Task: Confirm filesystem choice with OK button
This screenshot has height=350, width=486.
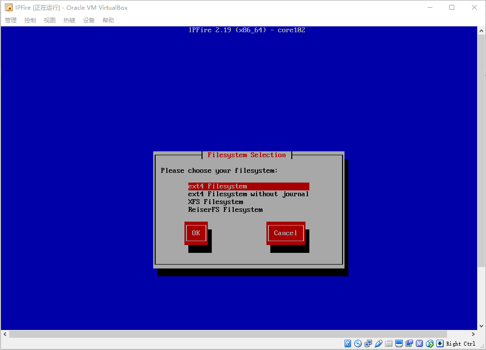Action: pyautogui.click(x=196, y=233)
